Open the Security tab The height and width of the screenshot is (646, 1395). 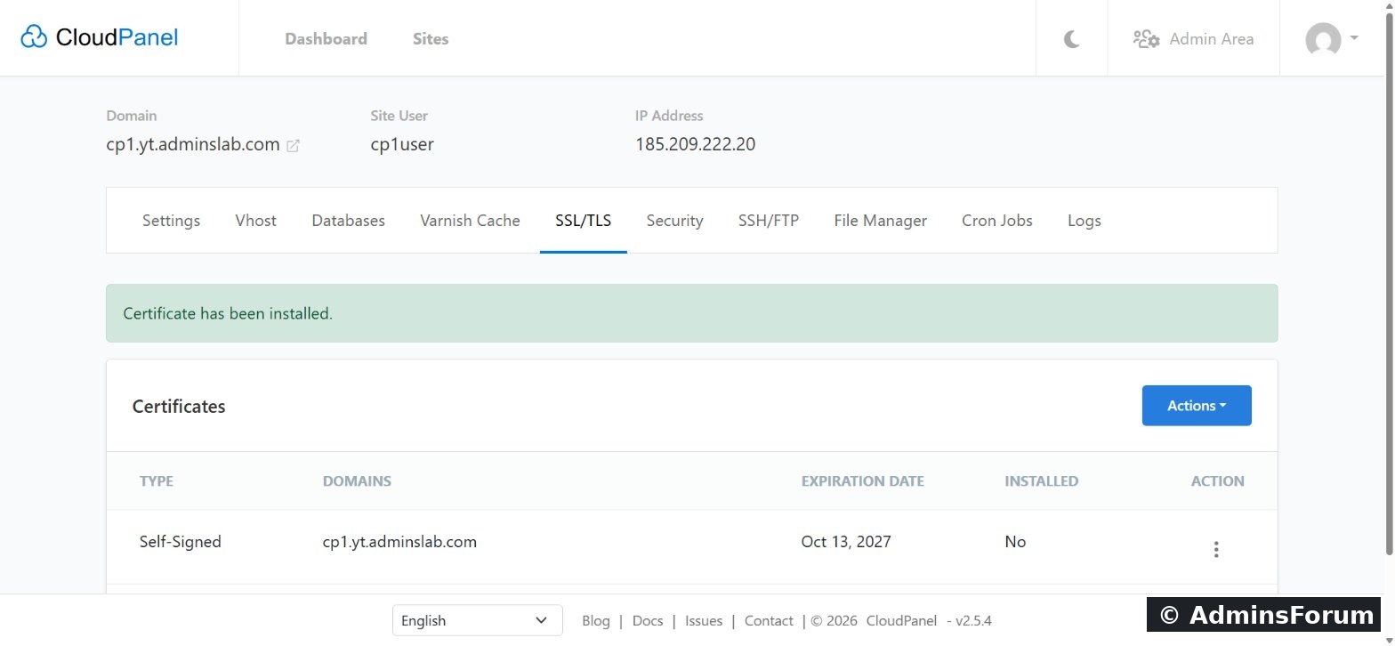click(x=674, y=221)
